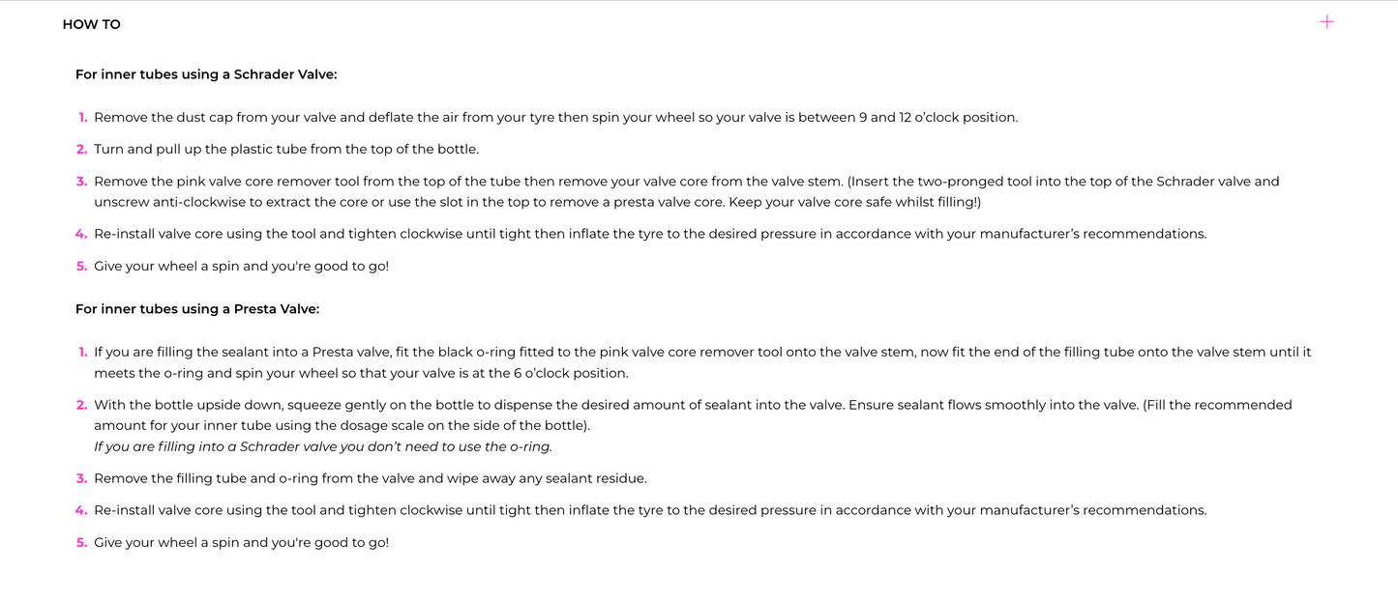Click pink number 5 in Schrader steps
This screenshot has height=601, width=1398.
[x=81, y=266]
